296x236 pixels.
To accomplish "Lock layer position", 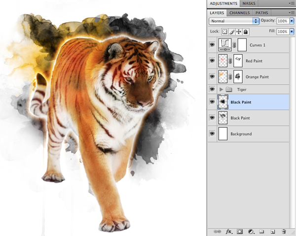I will (x=239, y=32).
